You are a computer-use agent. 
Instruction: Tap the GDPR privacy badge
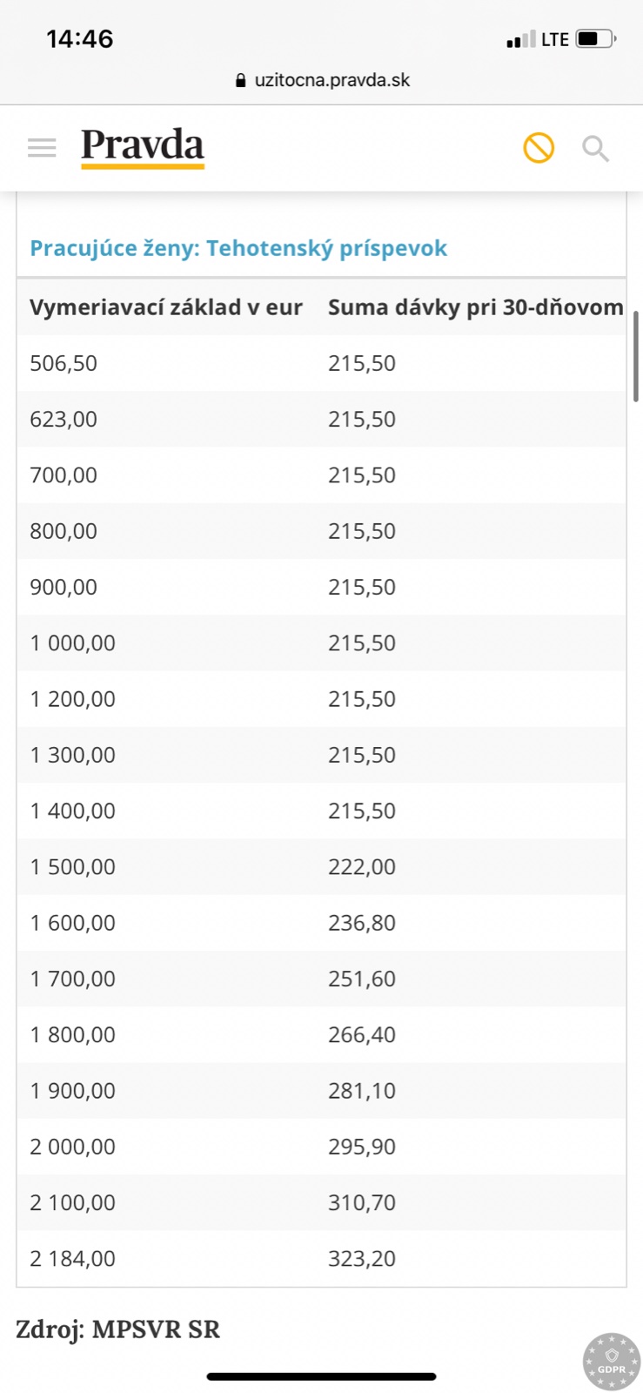click(x=612, y=1362)
